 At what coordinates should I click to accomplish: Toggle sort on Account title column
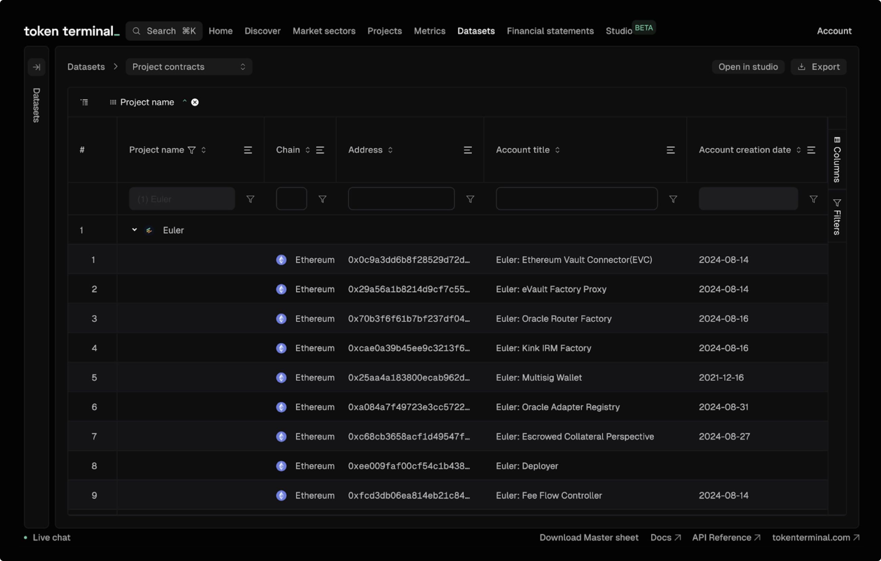tap(557, 150)
